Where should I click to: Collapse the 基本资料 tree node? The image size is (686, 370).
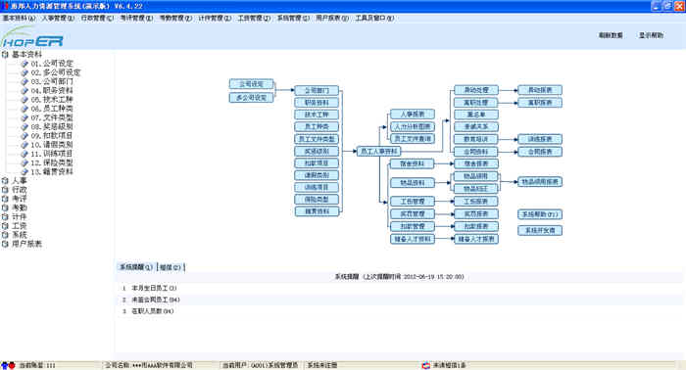tap(5, 55)
